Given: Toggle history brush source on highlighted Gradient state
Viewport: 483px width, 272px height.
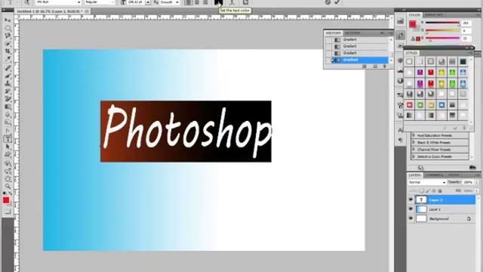Looking at the screenshot, I should click(x=329, y=60).
